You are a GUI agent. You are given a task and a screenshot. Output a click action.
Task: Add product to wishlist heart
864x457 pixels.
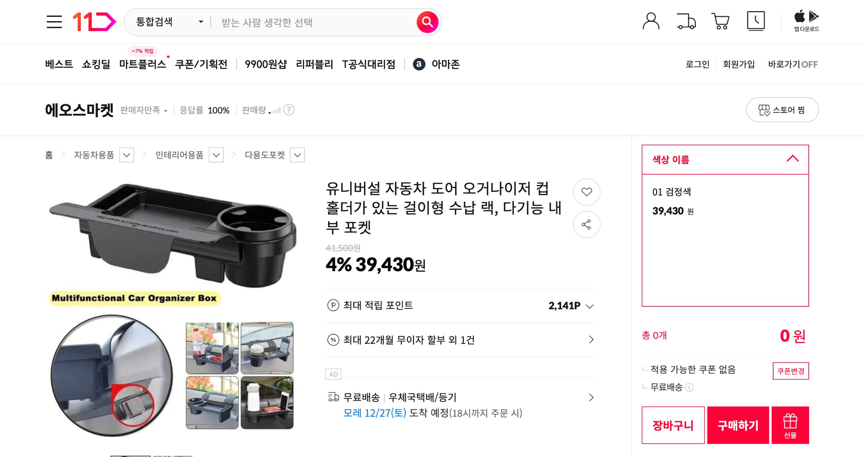(x=586, y=192)
